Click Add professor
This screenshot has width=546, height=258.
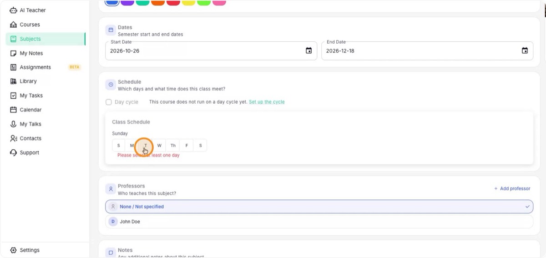(512, 188)
